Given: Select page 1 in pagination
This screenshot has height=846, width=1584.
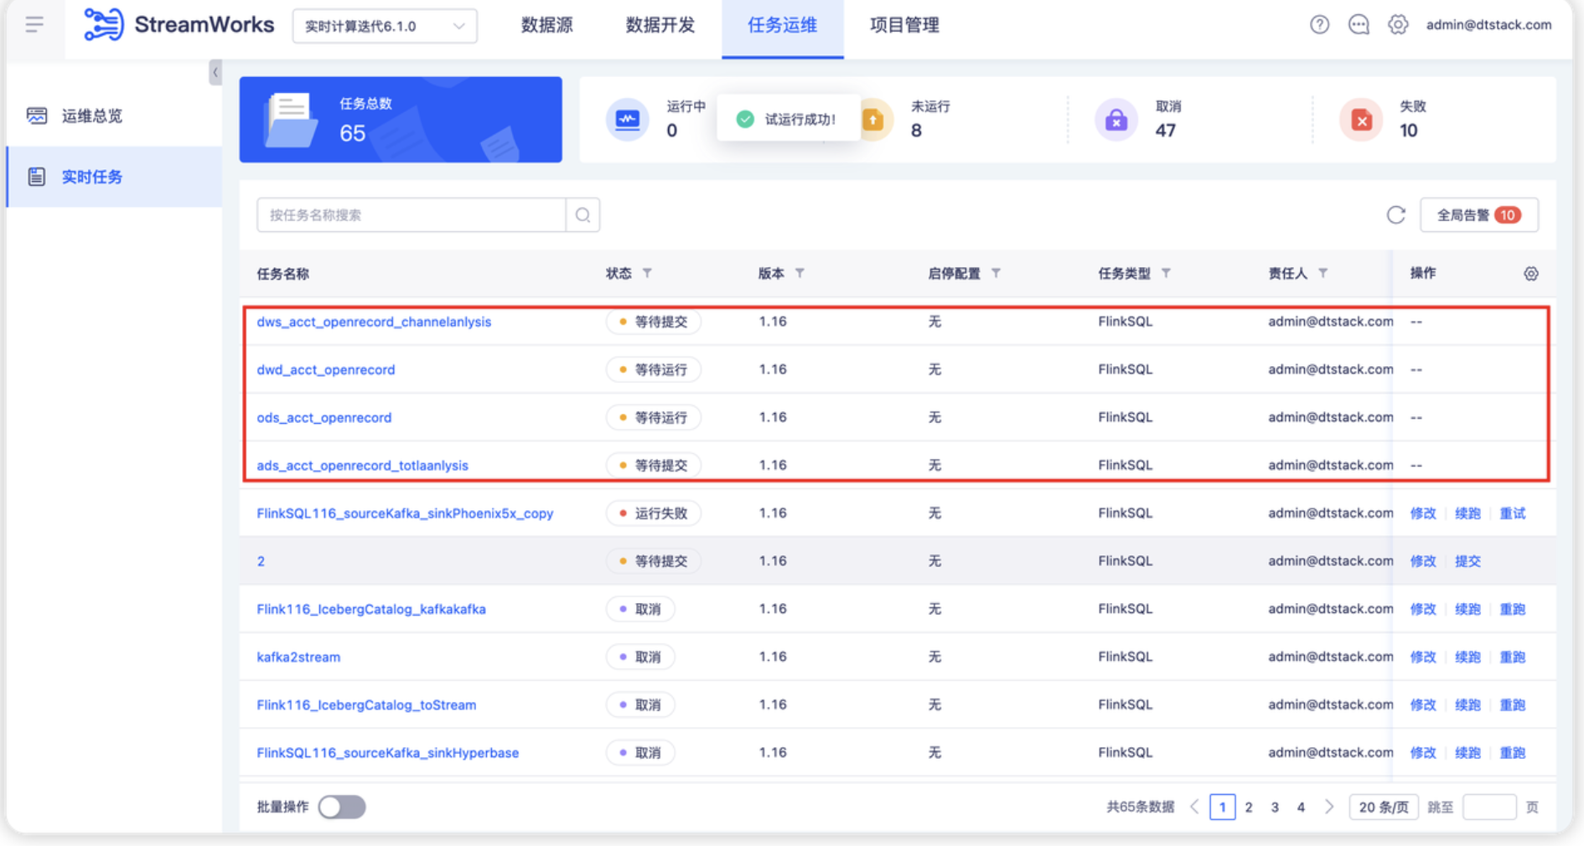Looking at the screenshot, I should [1222, 807].
